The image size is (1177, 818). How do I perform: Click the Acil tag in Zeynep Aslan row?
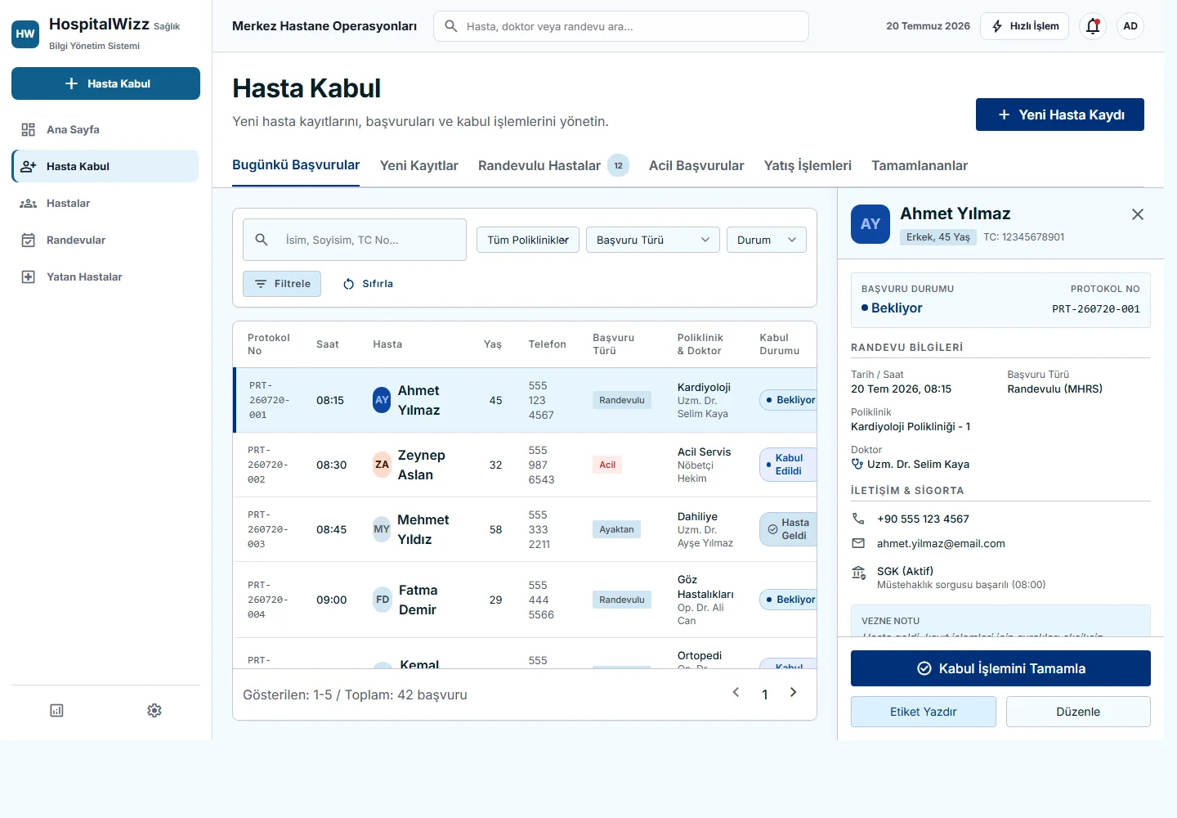[607, 465]
